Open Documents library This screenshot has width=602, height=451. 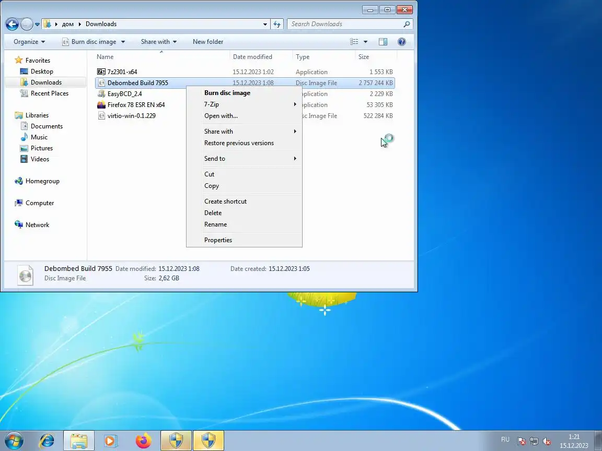click(41, 126)
